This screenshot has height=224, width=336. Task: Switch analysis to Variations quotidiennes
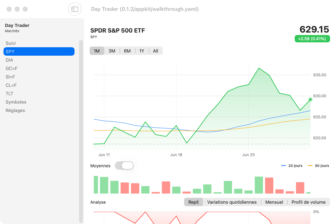tap(232, 202)
